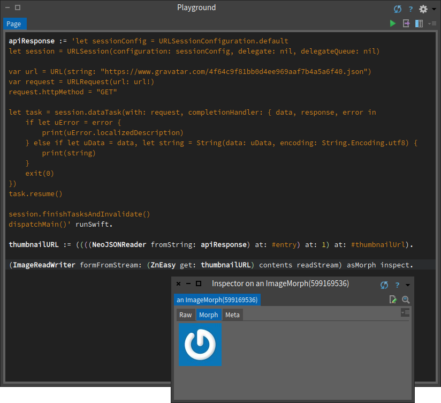441x403 pixels.
Task: Click the Playground refresh icon
Action: pyautogui.click(x=398, y=9)
